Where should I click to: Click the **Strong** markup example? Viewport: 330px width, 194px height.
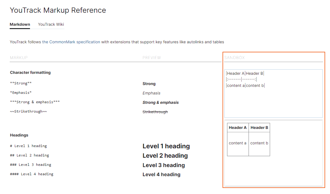[x=20, y=83]
